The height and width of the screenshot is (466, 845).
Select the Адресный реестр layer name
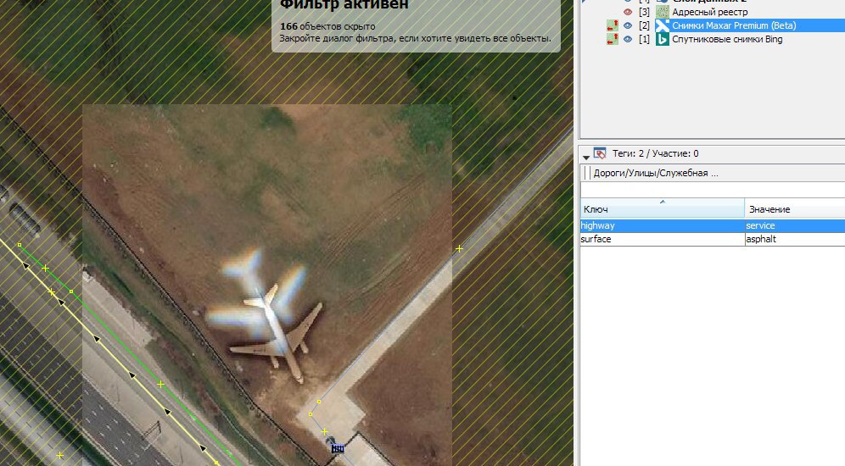point(710,12)
